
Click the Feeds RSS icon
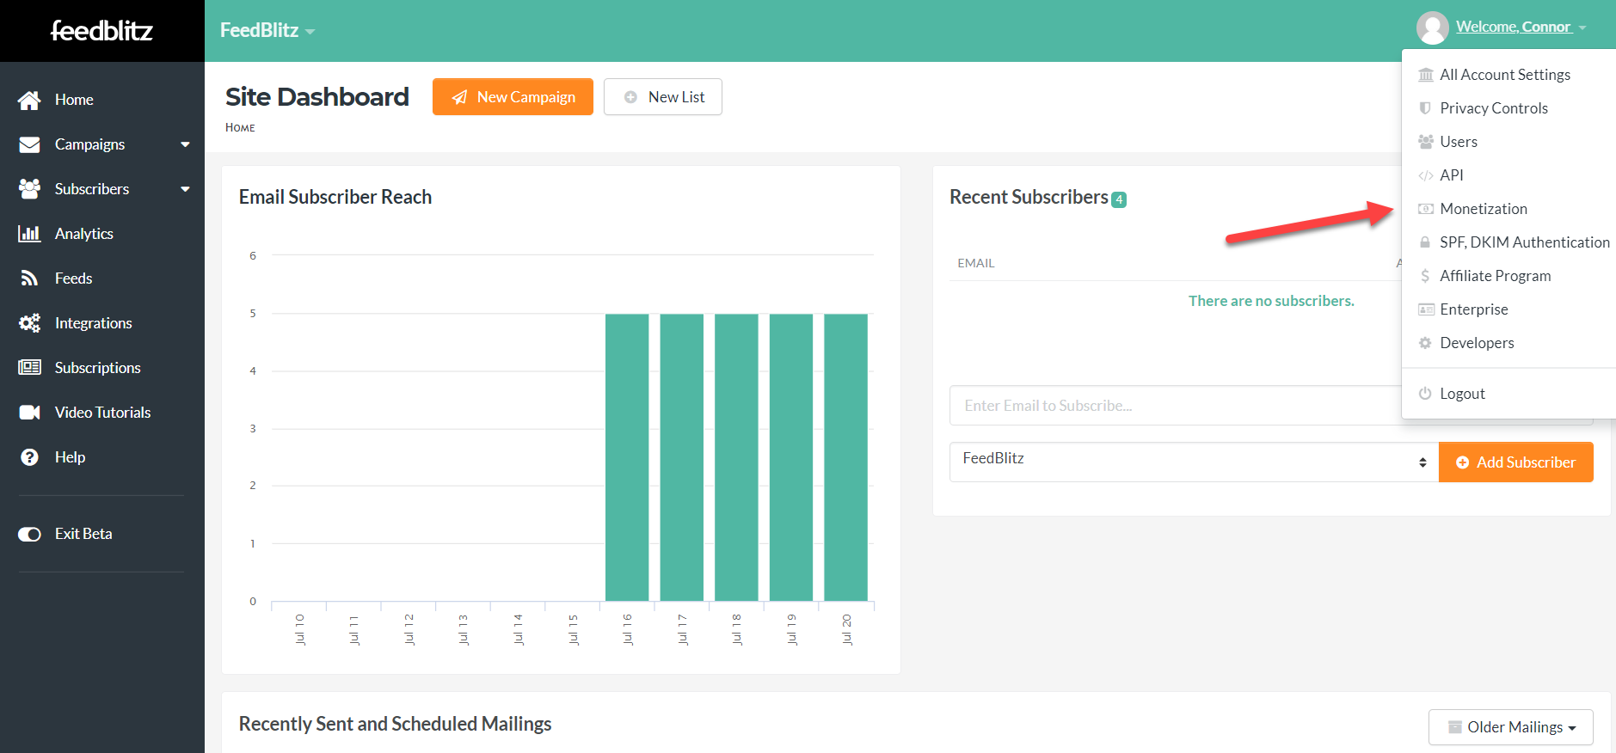(x=29, y=279)
